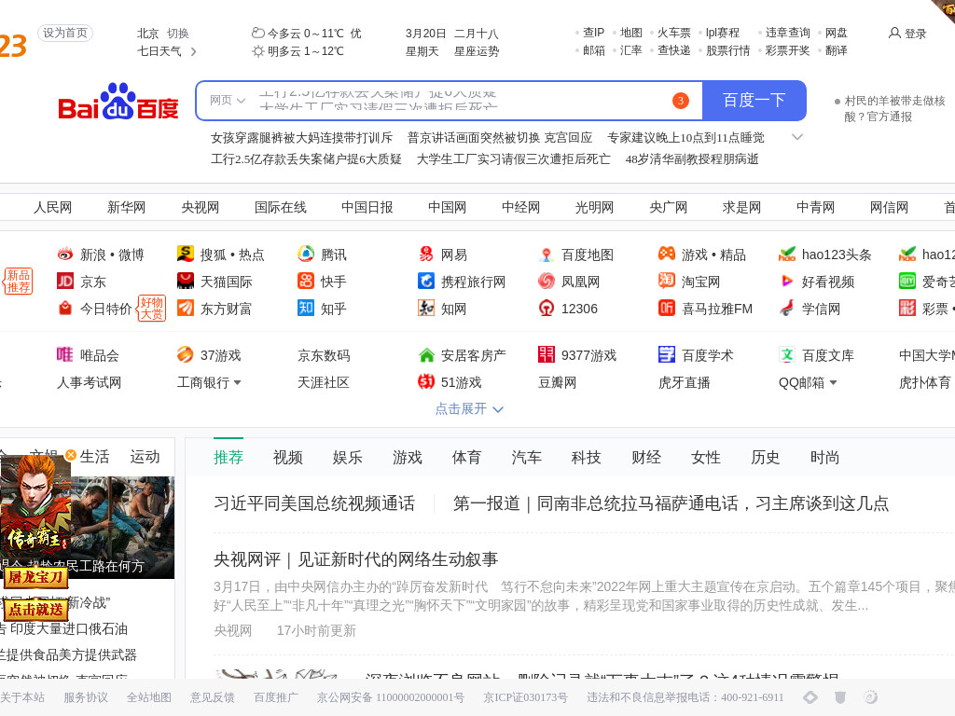Expand more sites via 点击展开
Viewport: 955px width, 716px height.
tap(469, 408)
